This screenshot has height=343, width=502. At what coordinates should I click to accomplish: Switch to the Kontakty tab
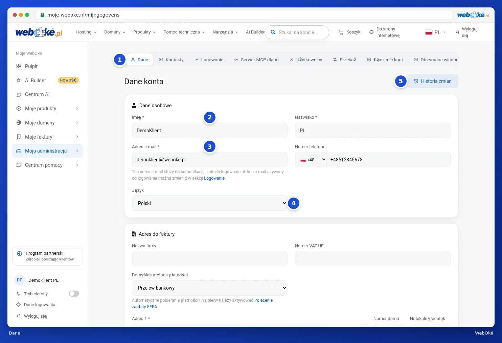(171, 60)
